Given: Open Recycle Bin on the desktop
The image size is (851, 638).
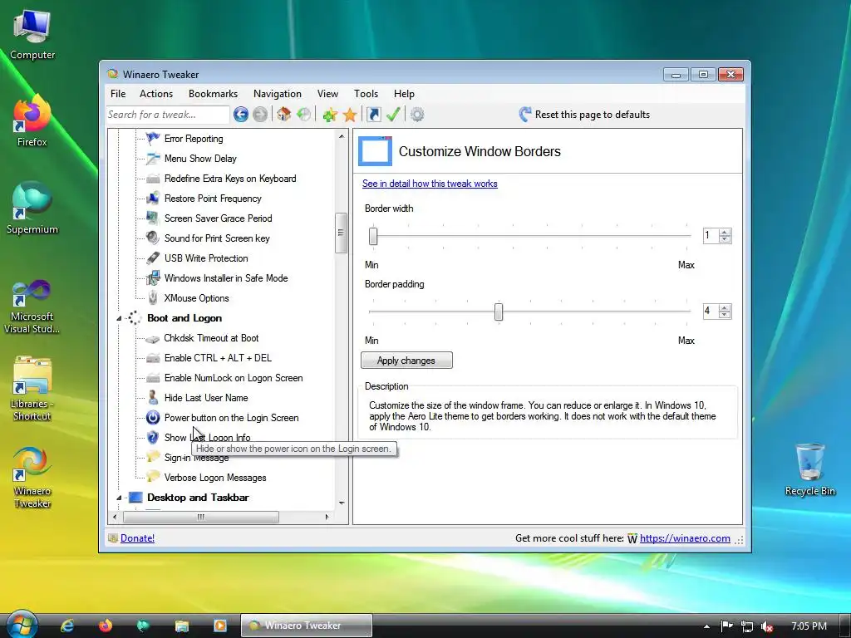Looking at the screenshot, I should click(x=809, y=469).
